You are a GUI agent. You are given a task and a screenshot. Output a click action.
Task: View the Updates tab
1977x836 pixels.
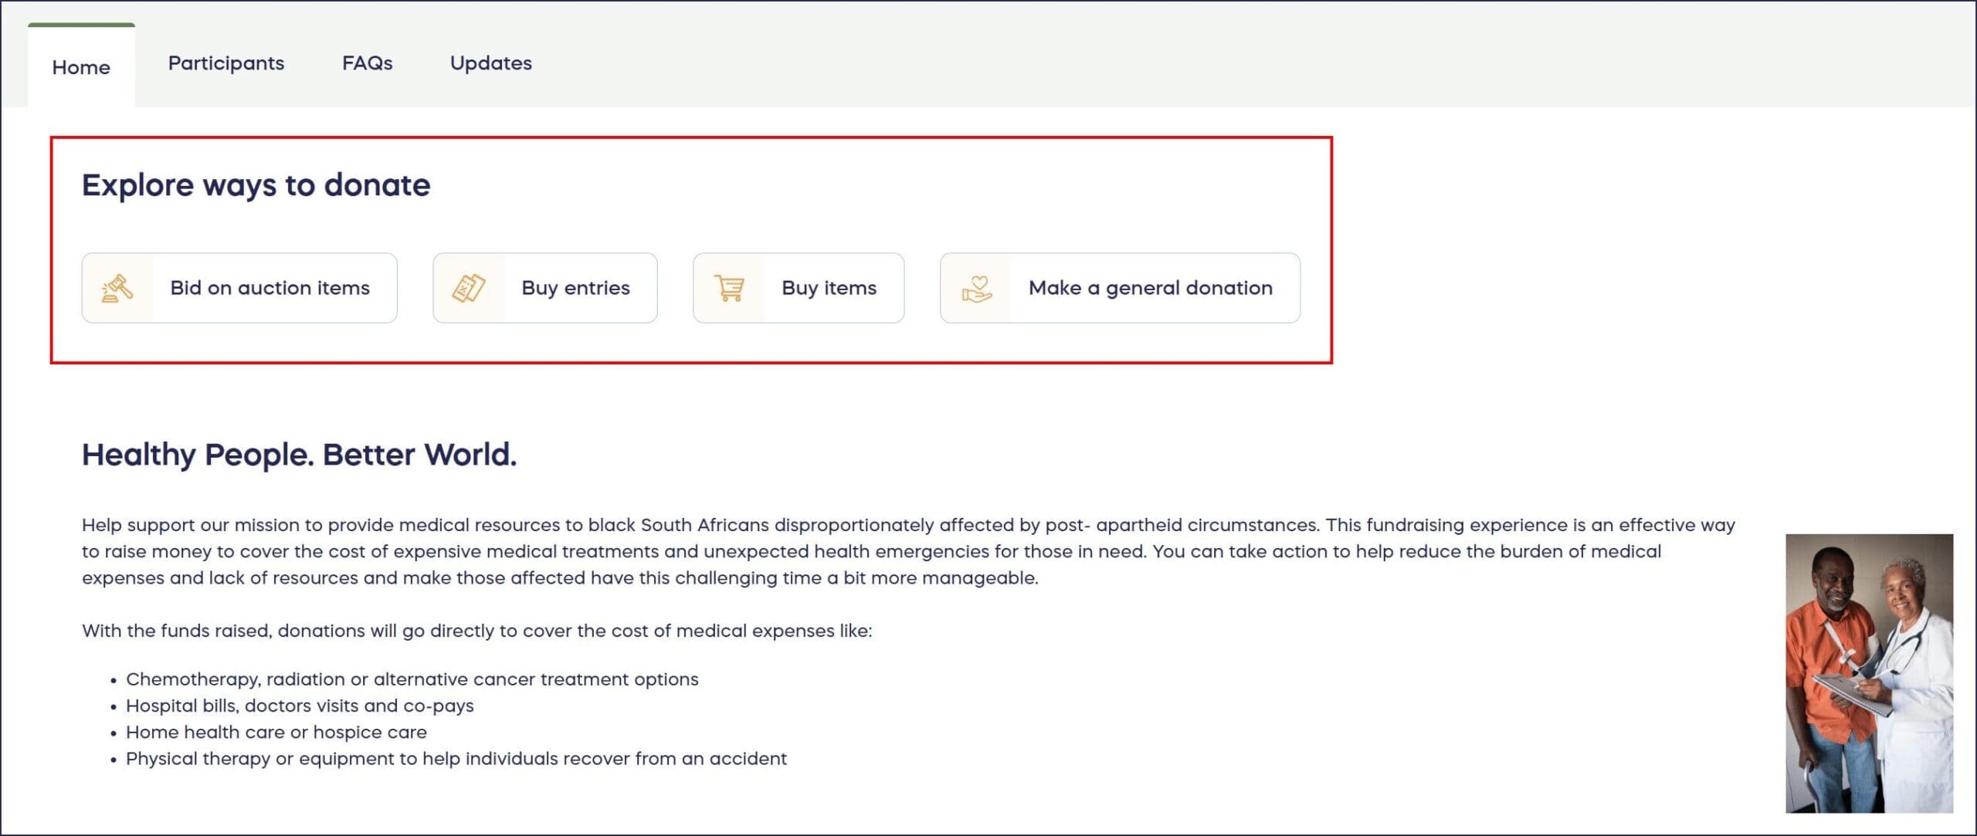pos(491,63)
